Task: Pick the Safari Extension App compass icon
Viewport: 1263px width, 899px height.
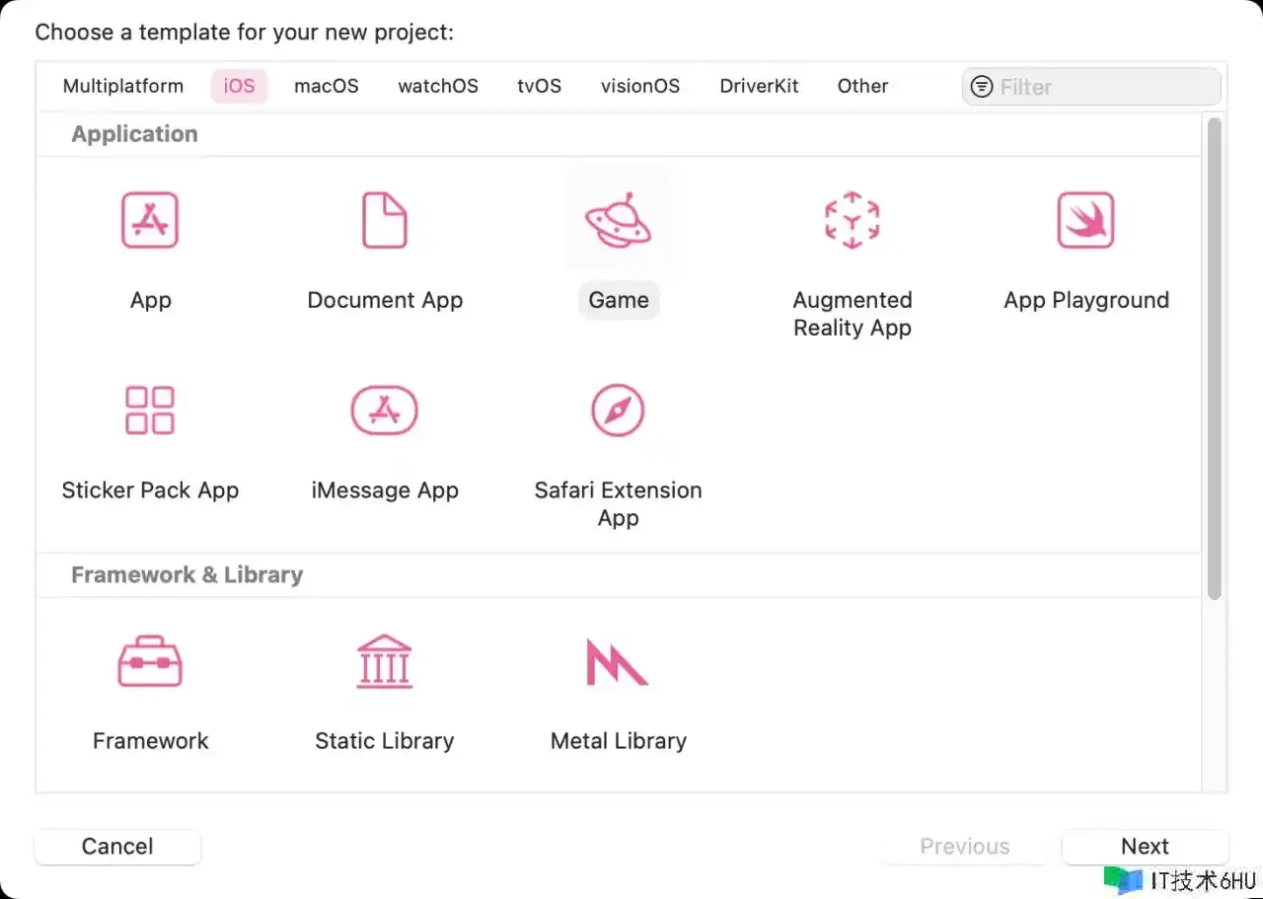Action: coord(618,411)
